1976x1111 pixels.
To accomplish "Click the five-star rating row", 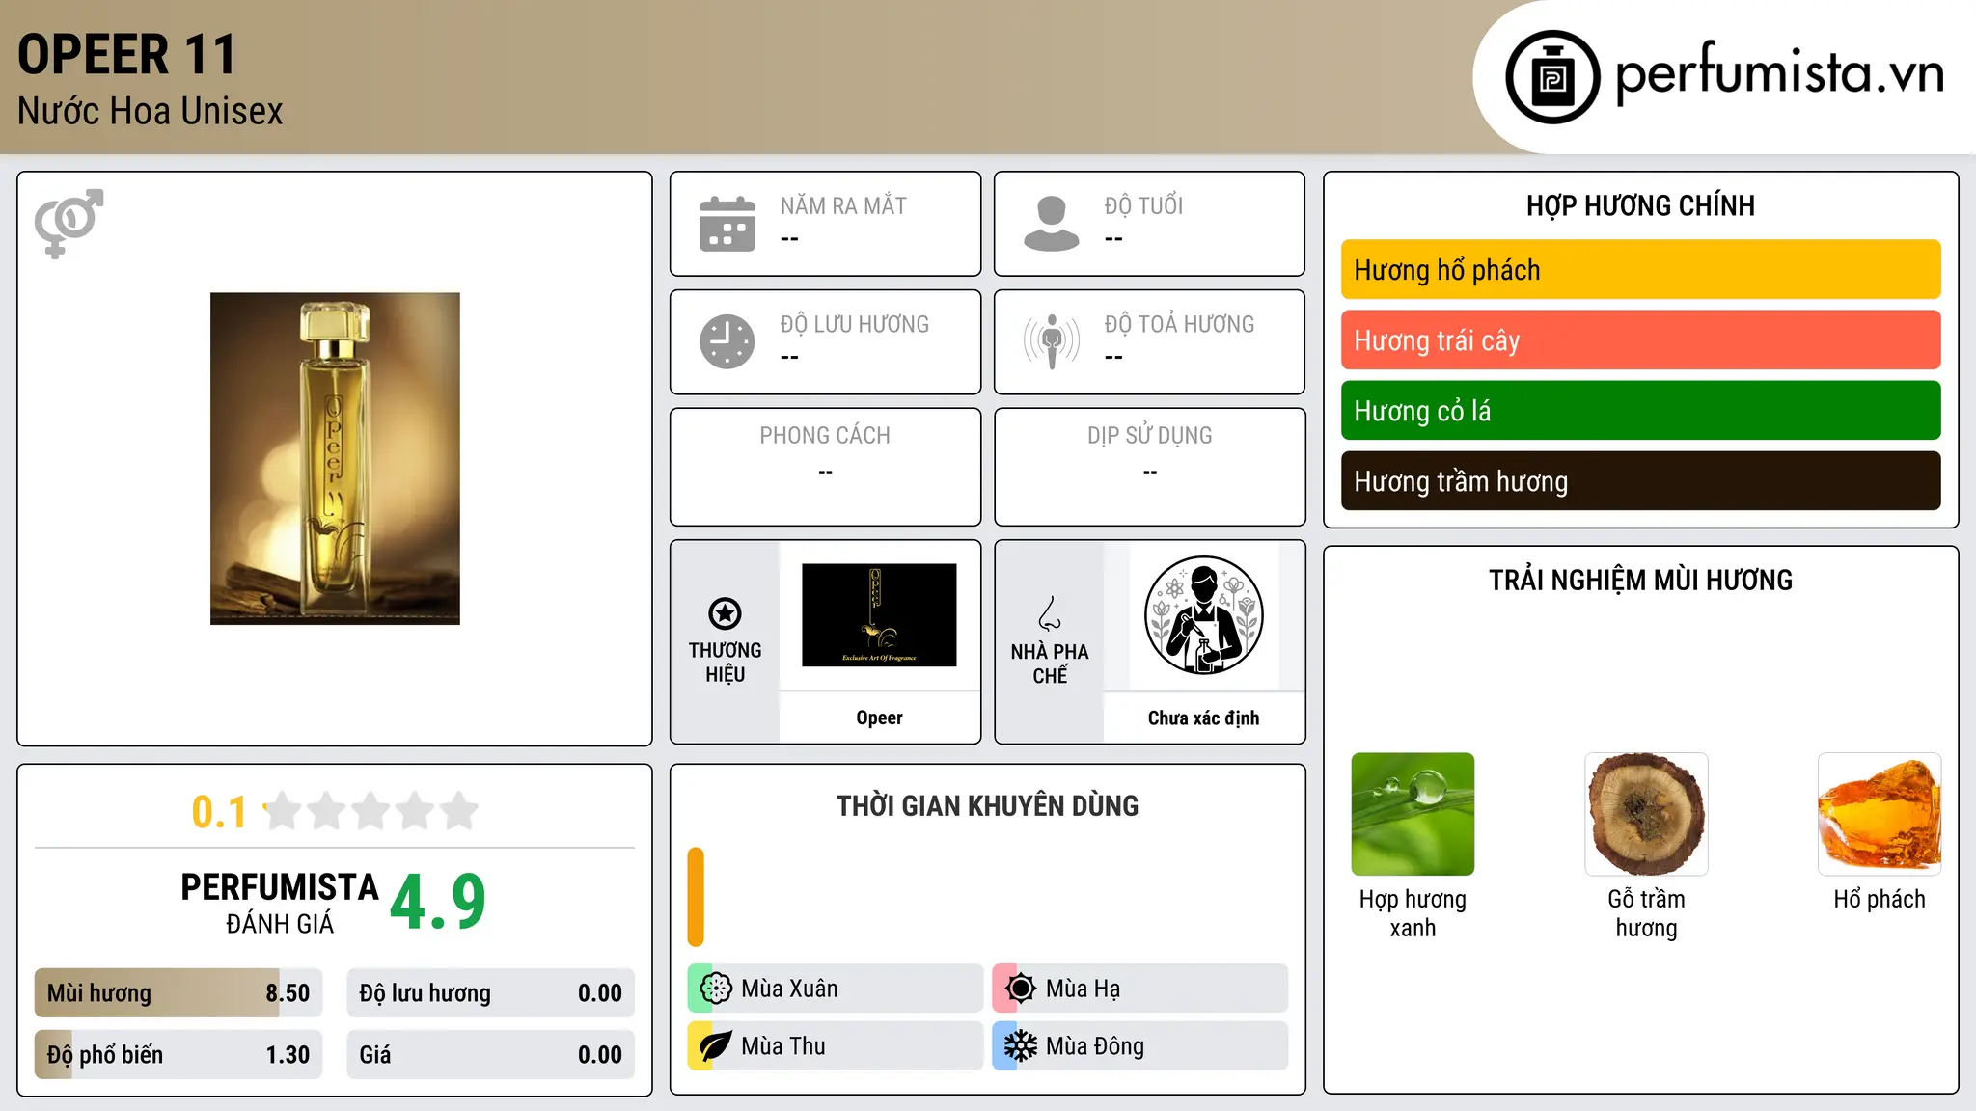I will [371, 811].
